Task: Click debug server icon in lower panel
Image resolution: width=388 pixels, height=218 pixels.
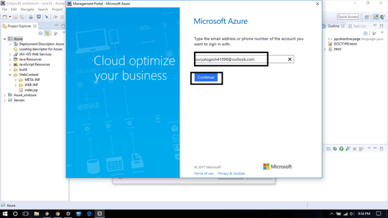Action: [x=335, y=149]
